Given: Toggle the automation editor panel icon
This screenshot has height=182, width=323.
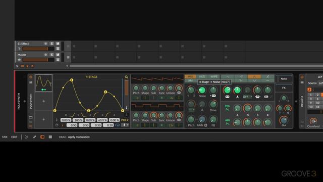Looking at the screenshot, I should (x=35, y=137).
